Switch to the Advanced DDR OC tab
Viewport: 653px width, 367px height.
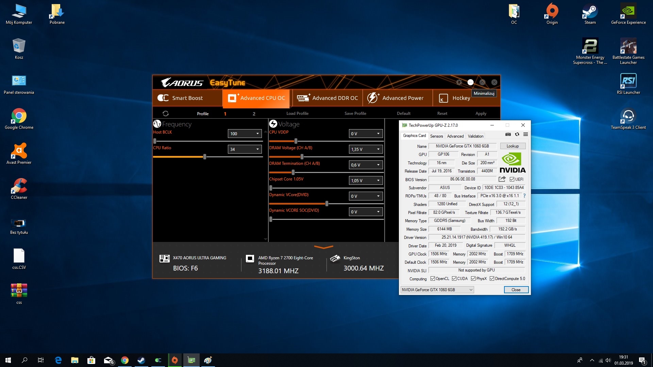tap(327, 98)
